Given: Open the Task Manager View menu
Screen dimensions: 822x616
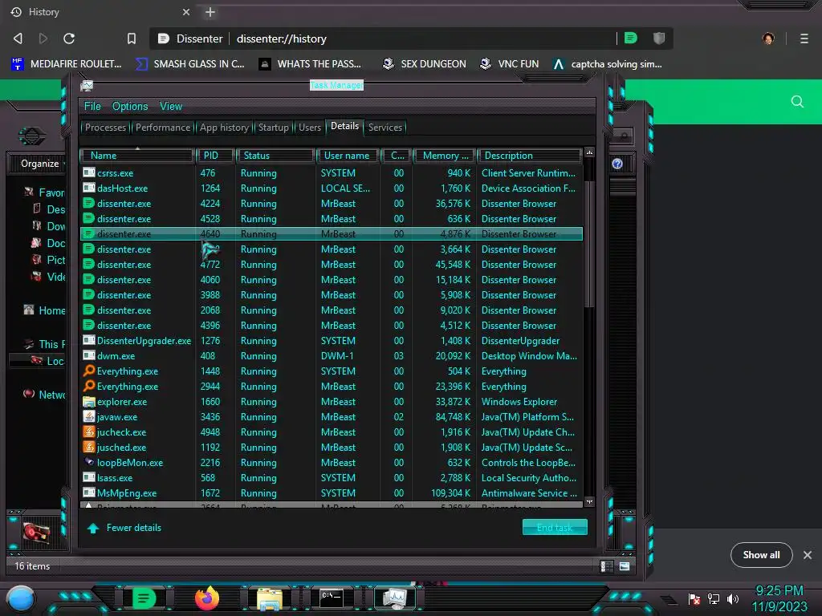Looking at the screenshot, I should (171, 107).
